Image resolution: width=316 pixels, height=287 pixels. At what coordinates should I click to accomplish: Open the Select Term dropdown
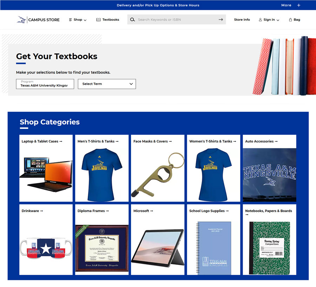pos(107,84)
